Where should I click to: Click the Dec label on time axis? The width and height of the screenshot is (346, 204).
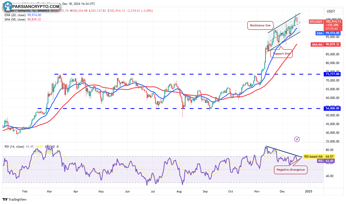pyautogui.click(x=282, y=191)
